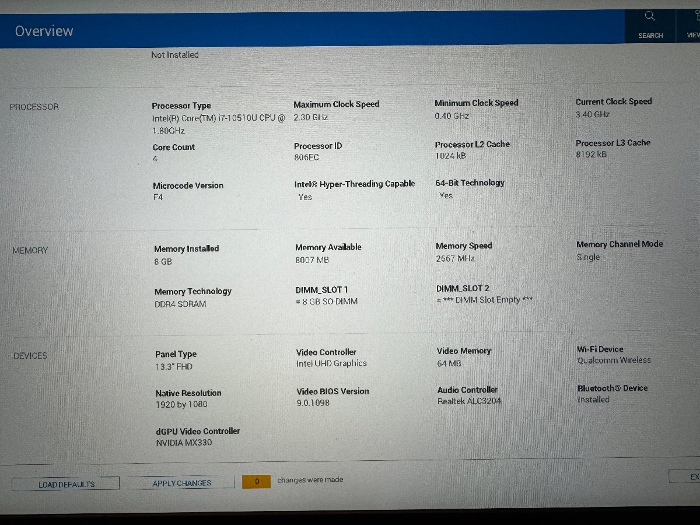This screenshot has height=525, width=700.
Task: Click the 'changes were made' status text
Action: tap(310, 480)
